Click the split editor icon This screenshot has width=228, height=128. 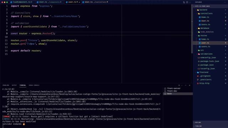pos(187,2)
